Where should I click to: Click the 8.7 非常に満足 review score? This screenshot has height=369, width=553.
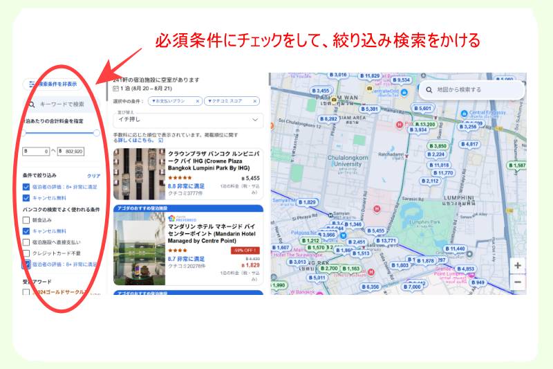click(x=186, y=259)
